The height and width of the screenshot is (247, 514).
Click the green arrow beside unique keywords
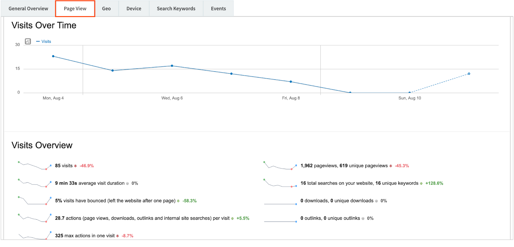(x=421, y=183)
